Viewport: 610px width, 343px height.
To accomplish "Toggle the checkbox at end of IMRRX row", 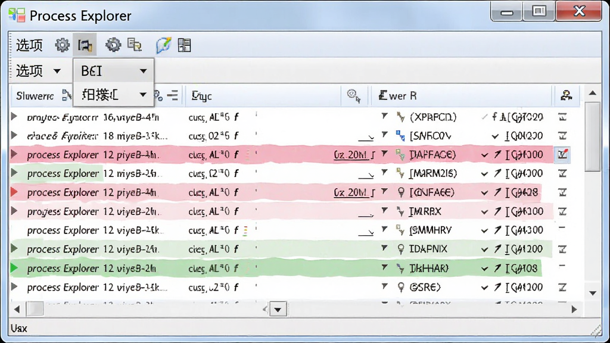I will click(562, 211).
